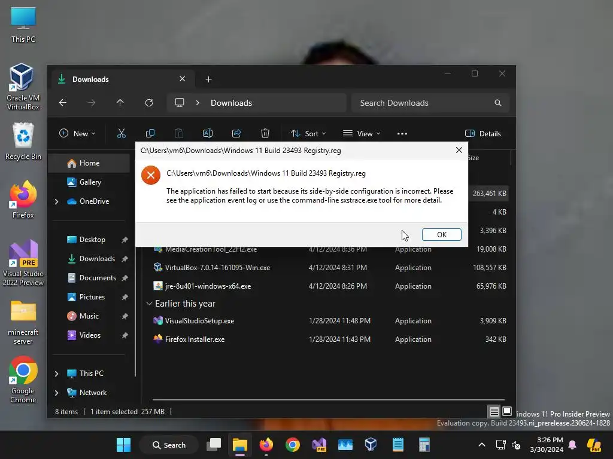Open VirtualBox from the taskbar

tap(371, 445)
